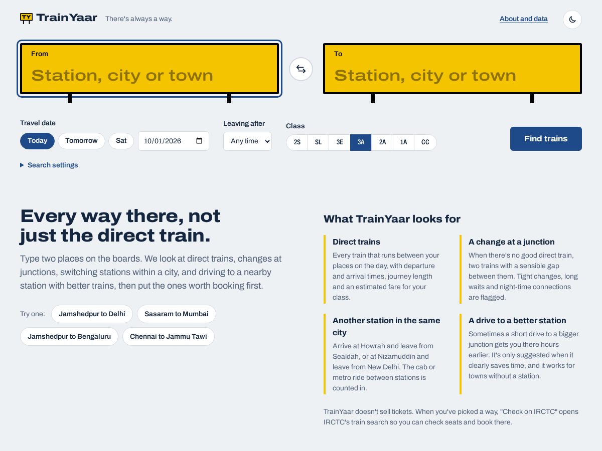
Task: Try Sasaram to Mumbai example
Action: [177, 314]
